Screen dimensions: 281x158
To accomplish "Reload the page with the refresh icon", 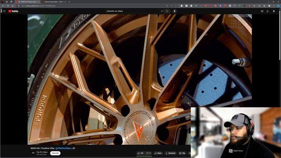I will (x=8, y=6).
